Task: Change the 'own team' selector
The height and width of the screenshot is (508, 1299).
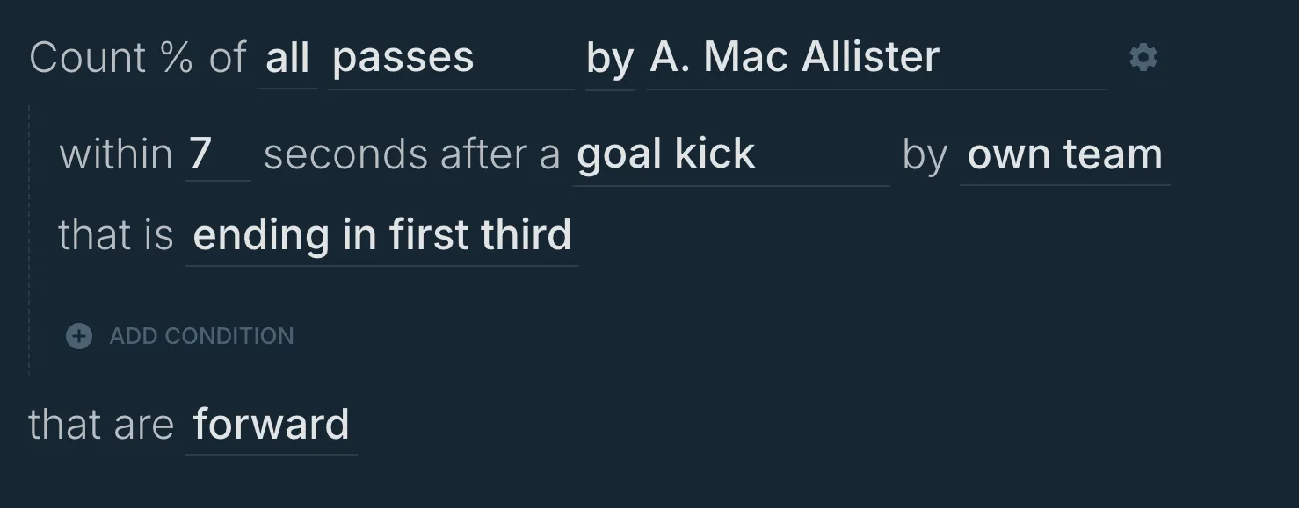Action: pos(1064,156)
